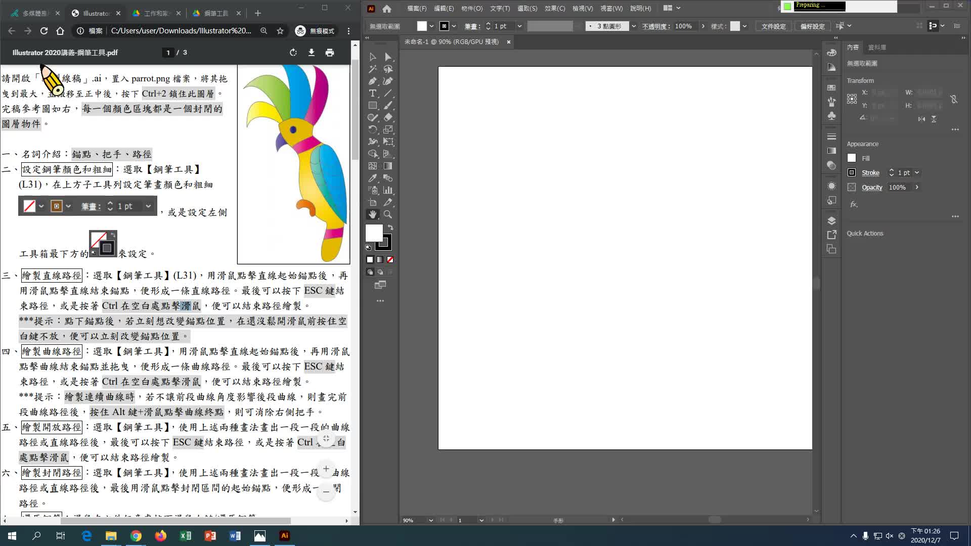
Task: Select the Rectangle tool
Action: coord(373,106)
